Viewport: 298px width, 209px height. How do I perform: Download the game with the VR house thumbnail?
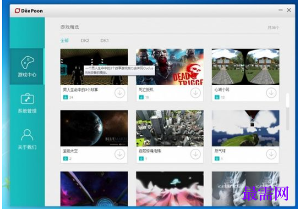click(271, 93)
